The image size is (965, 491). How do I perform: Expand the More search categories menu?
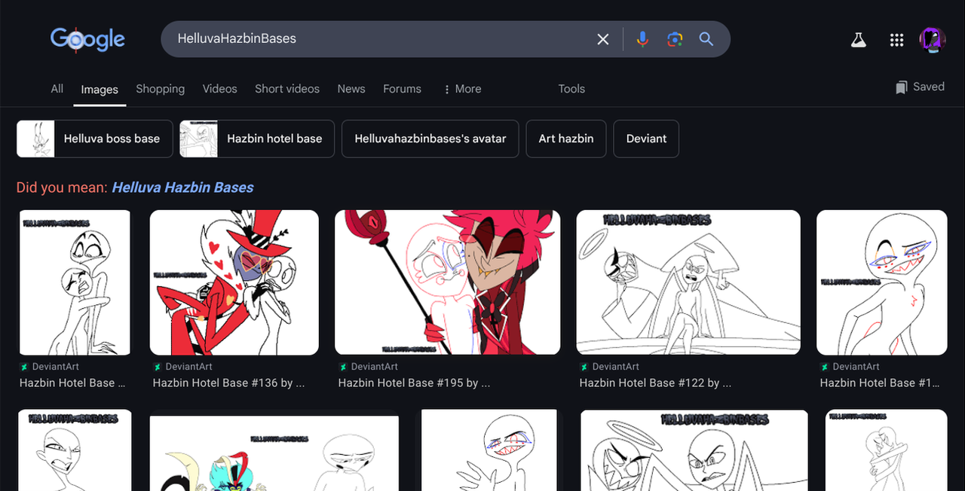pyautogui.click(x=461, y=89)
